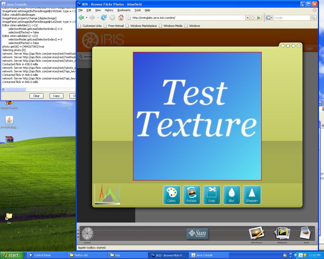Choose the Sharpen tool
Image resolution: width=324 pixels, height=259 pixels.
[252, 195]
